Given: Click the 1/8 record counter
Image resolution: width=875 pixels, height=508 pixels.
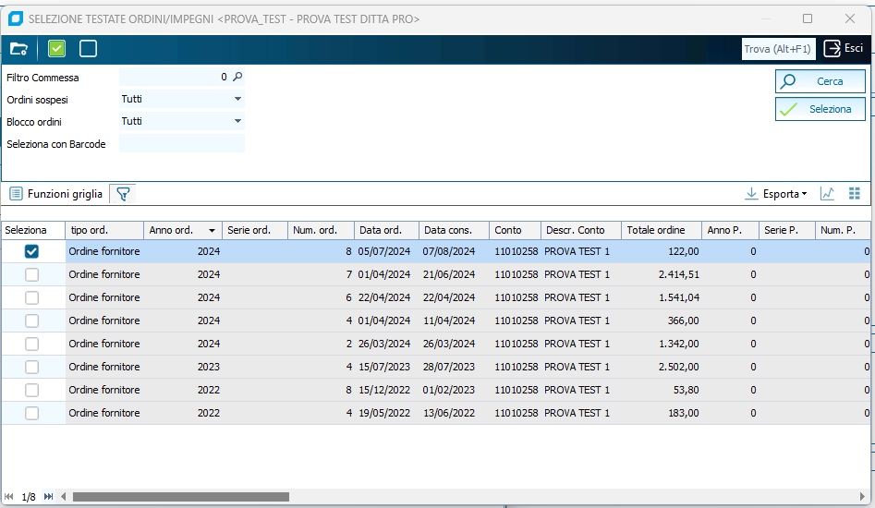Looking at the screenshot, I should 29,497.
